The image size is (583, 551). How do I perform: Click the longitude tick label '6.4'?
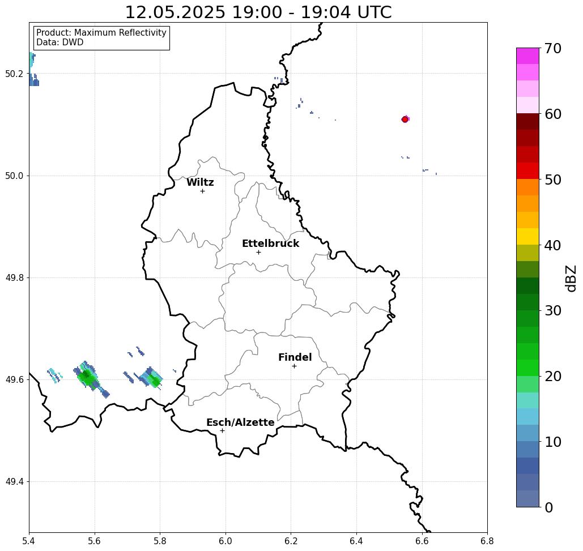point(356,541)
